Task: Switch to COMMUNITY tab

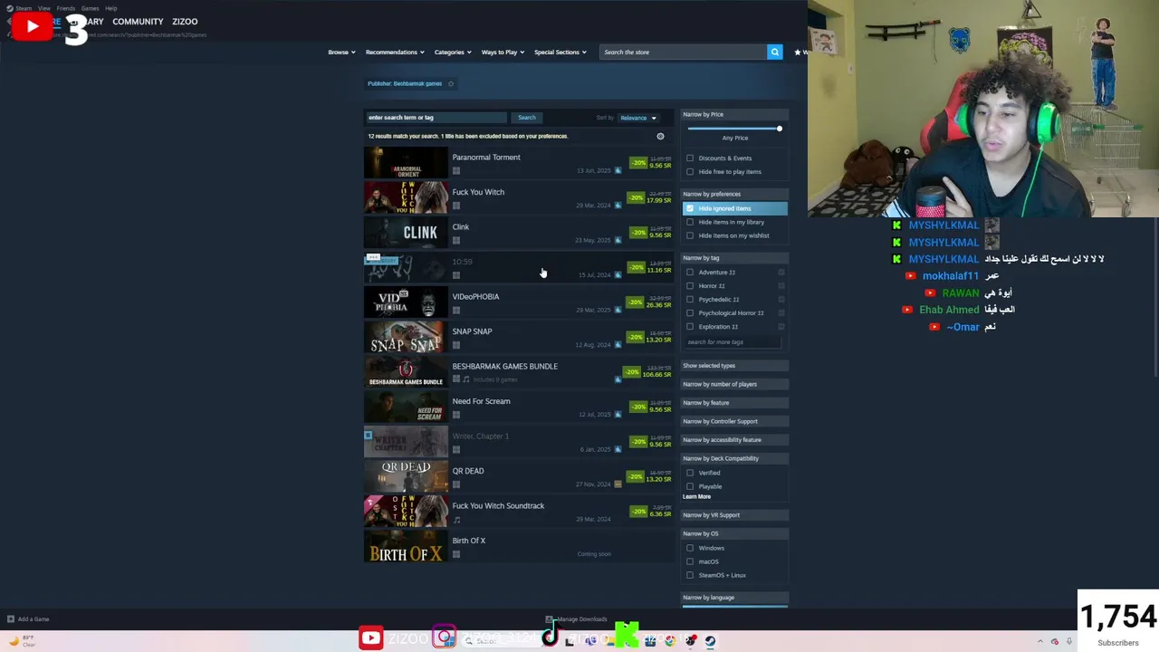Action: tap(138, 21)
